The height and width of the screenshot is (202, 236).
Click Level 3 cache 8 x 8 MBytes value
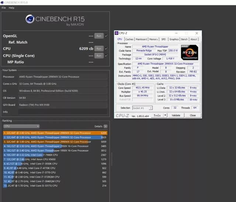coord(177,100)
